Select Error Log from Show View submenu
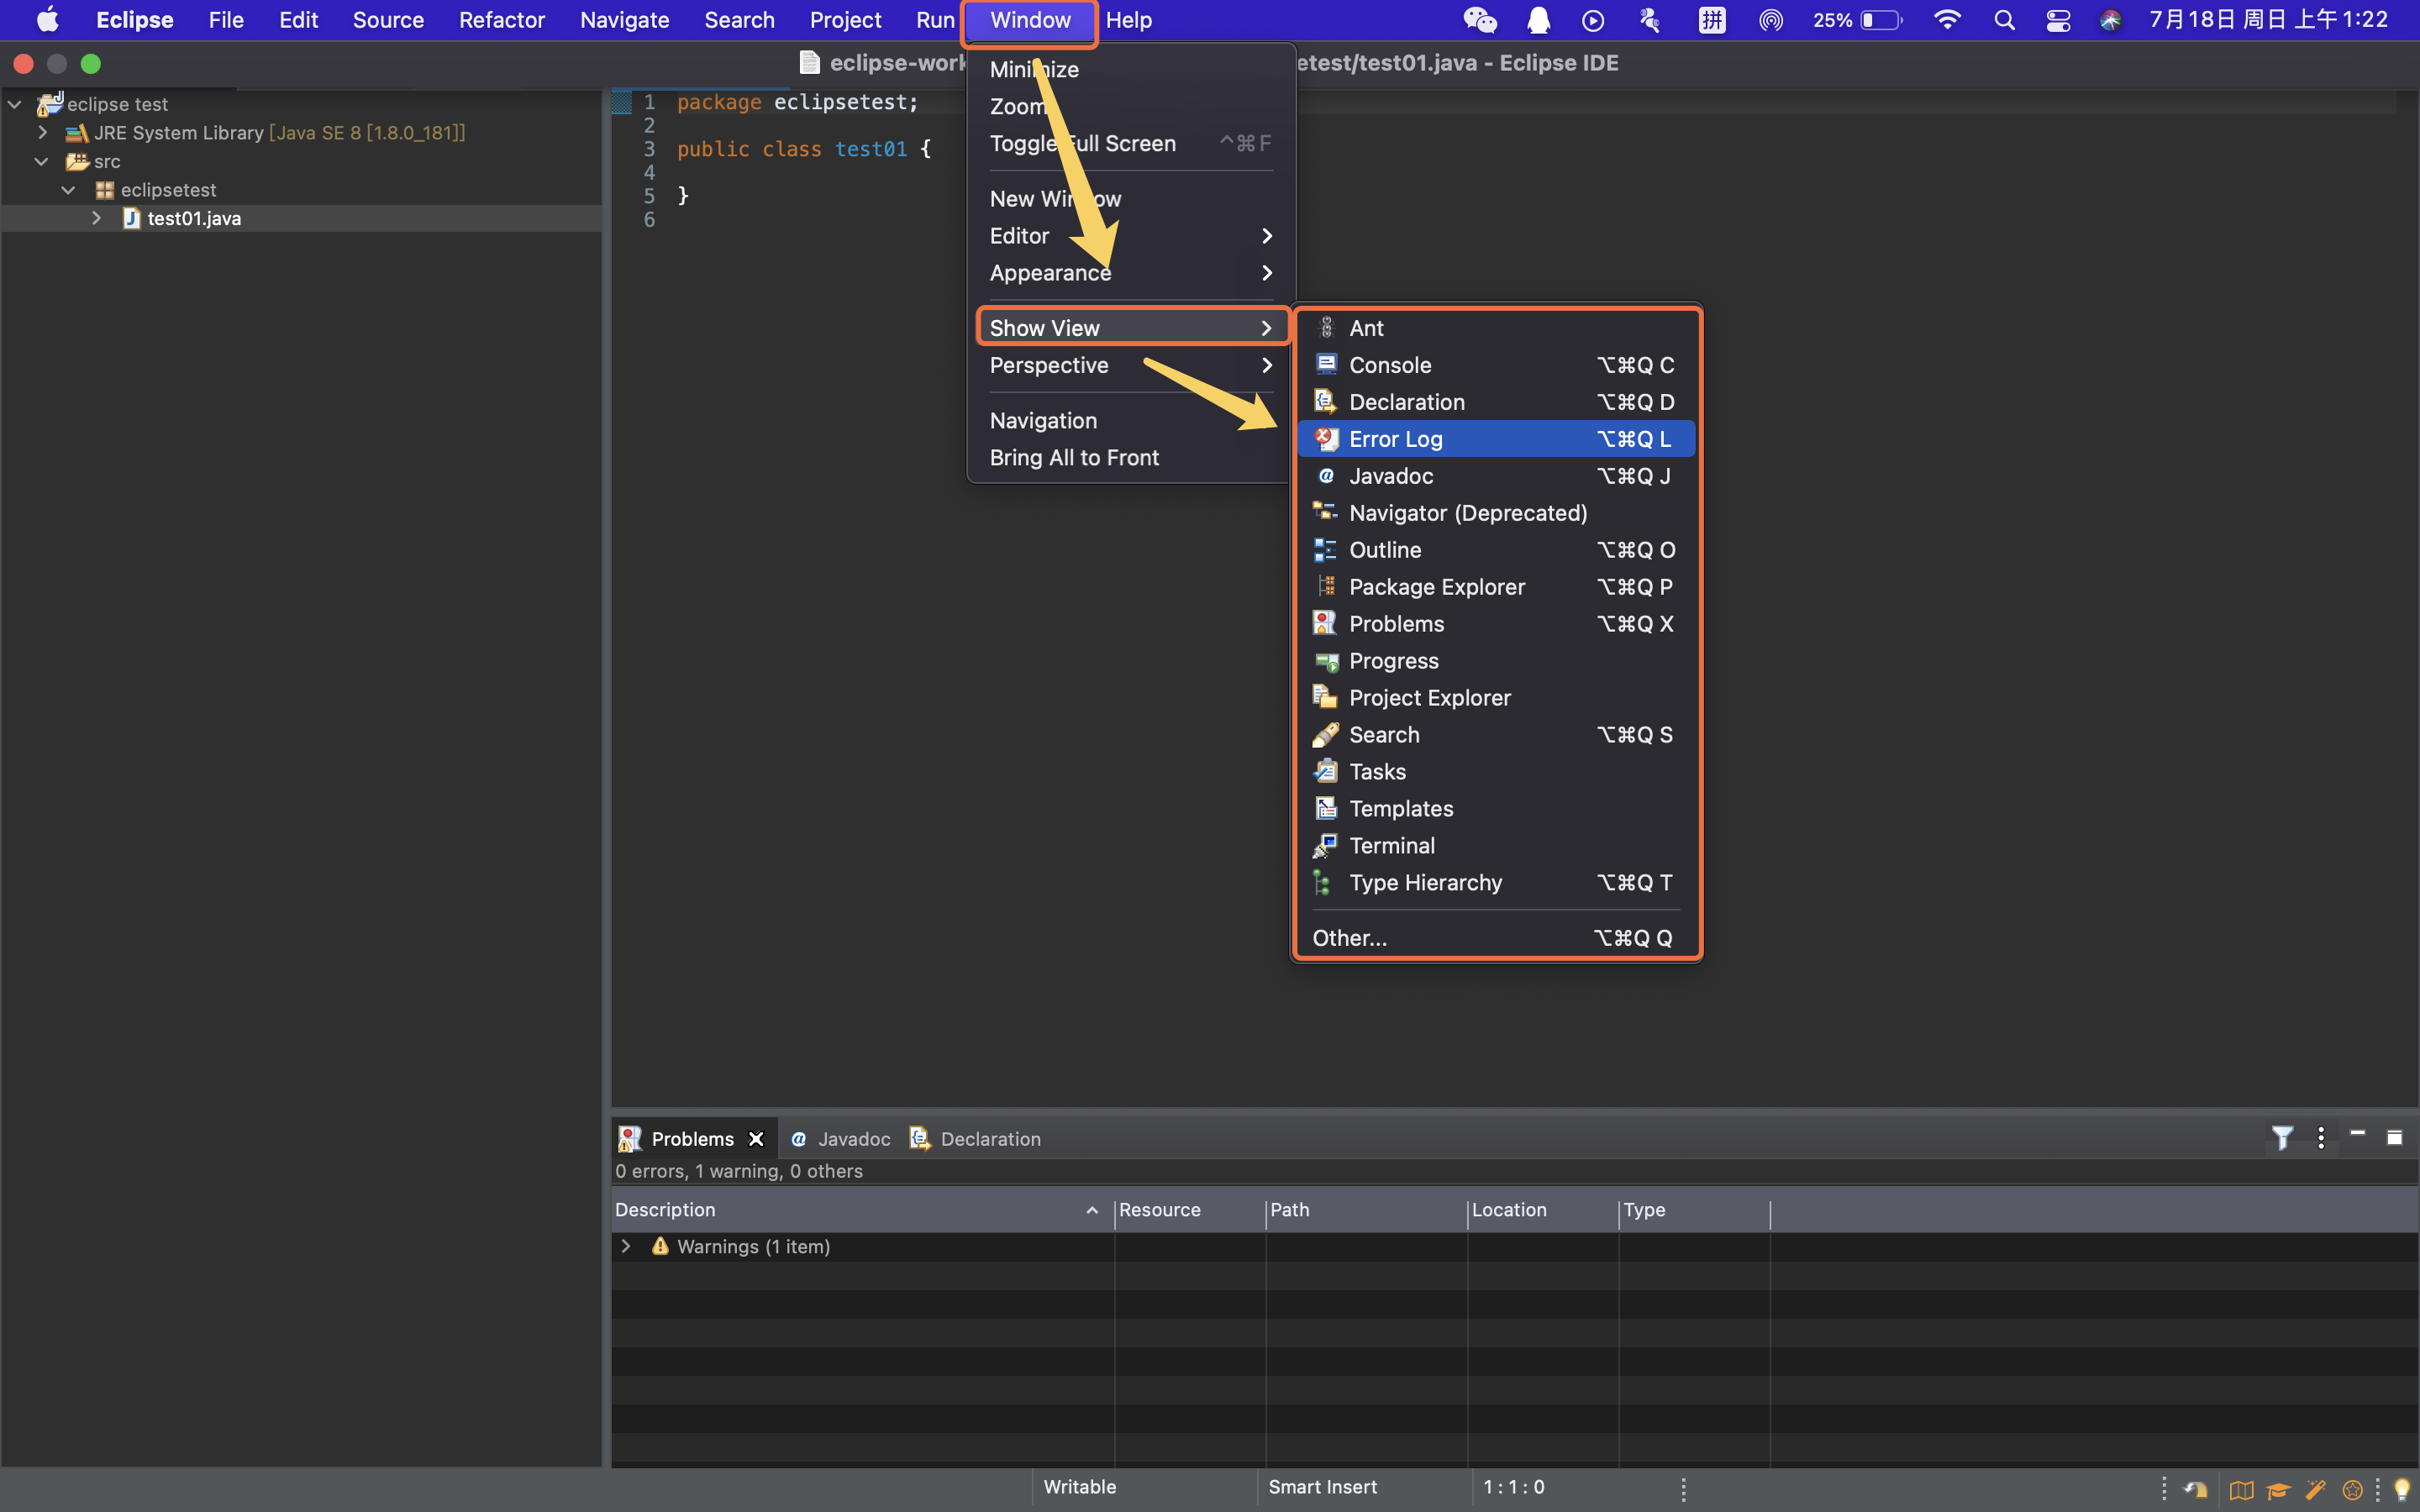This screenshot has height=1512, width=2420. click(1395, 439)
